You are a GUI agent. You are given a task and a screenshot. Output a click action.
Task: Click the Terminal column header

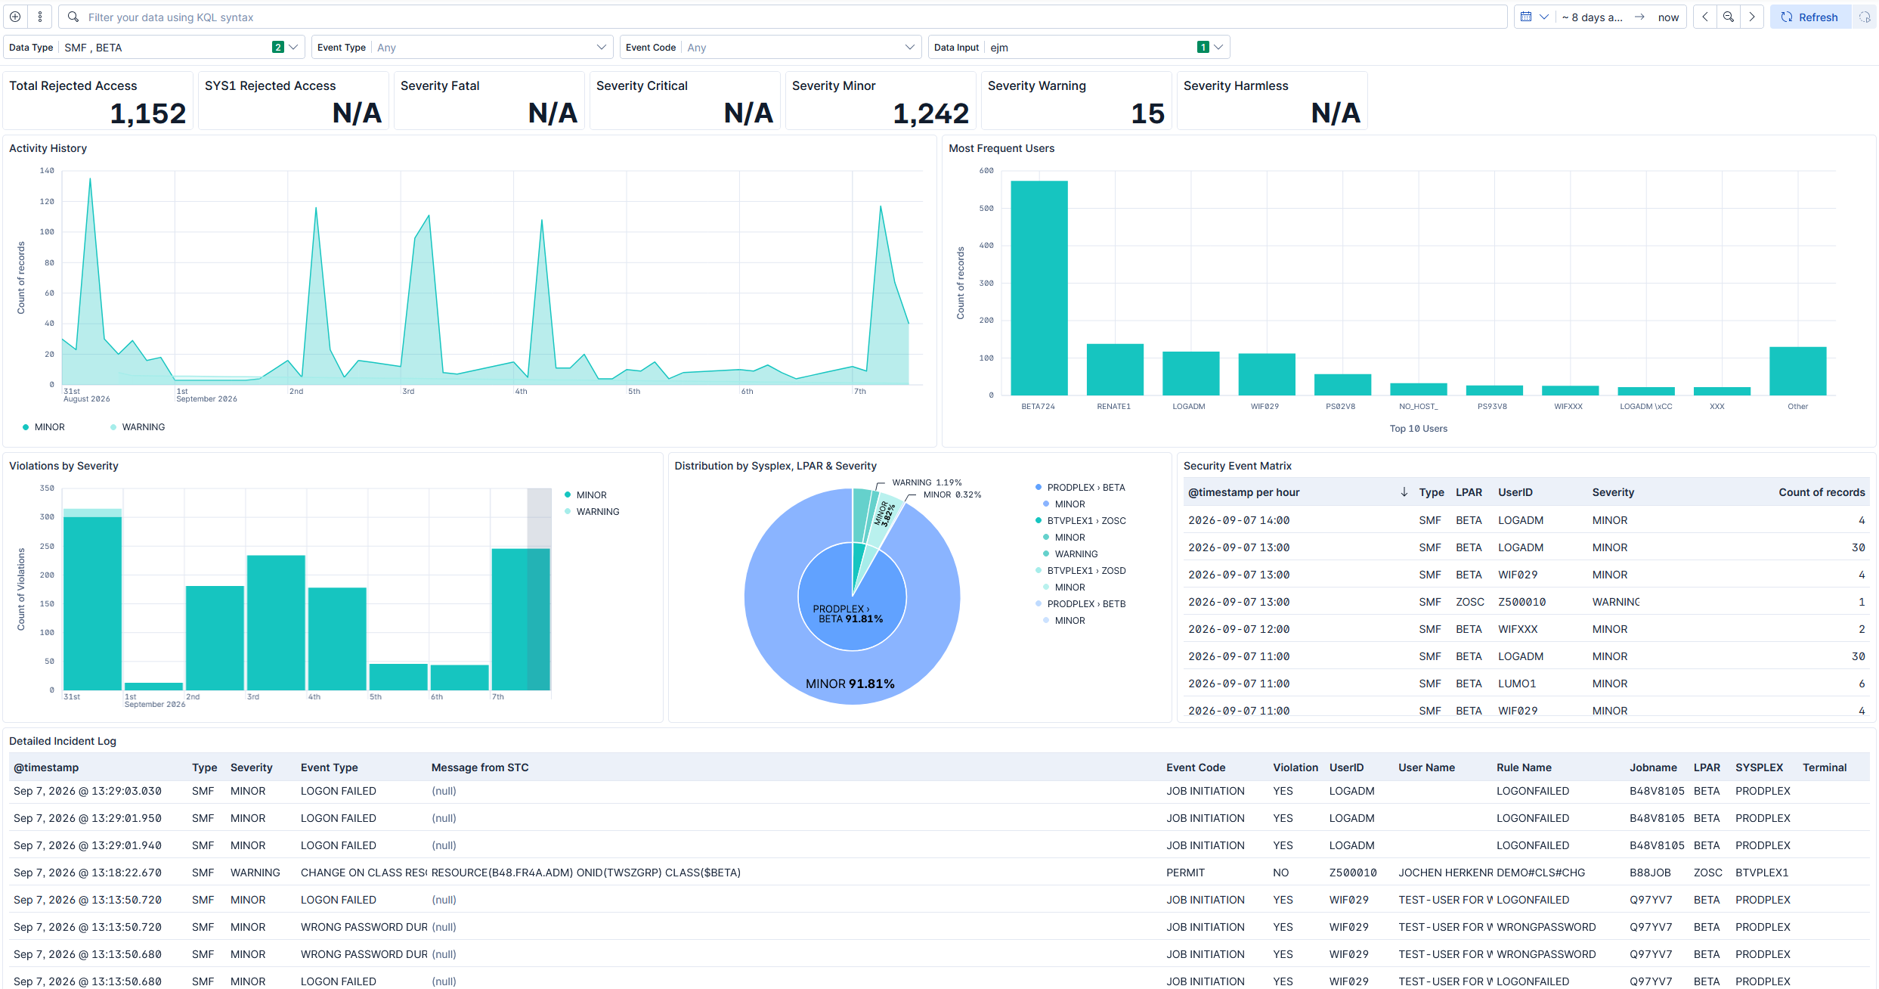pos(1825,767)
